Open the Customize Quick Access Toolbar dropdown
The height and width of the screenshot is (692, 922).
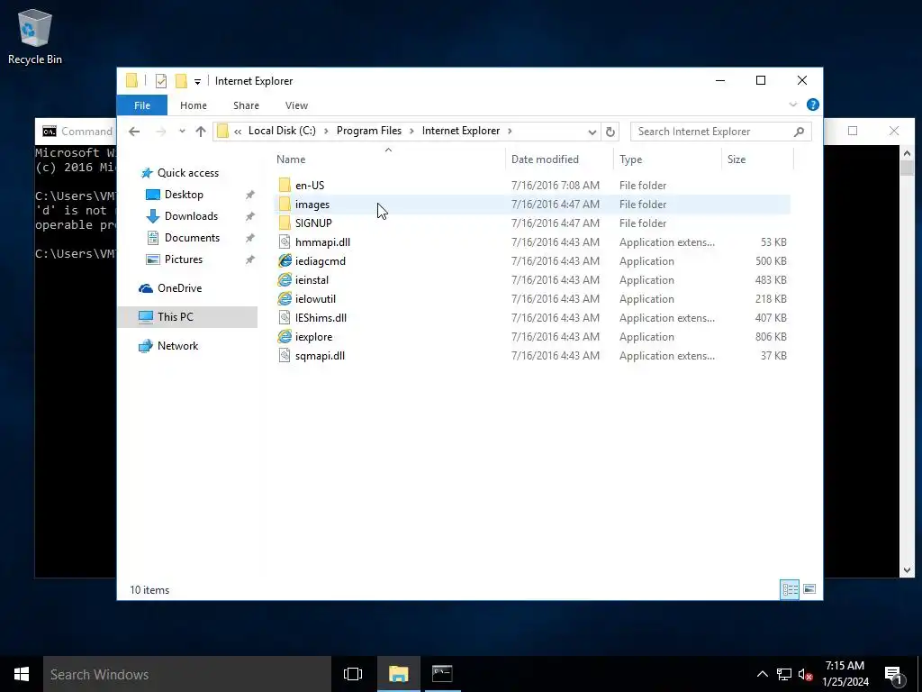[197, 82]
